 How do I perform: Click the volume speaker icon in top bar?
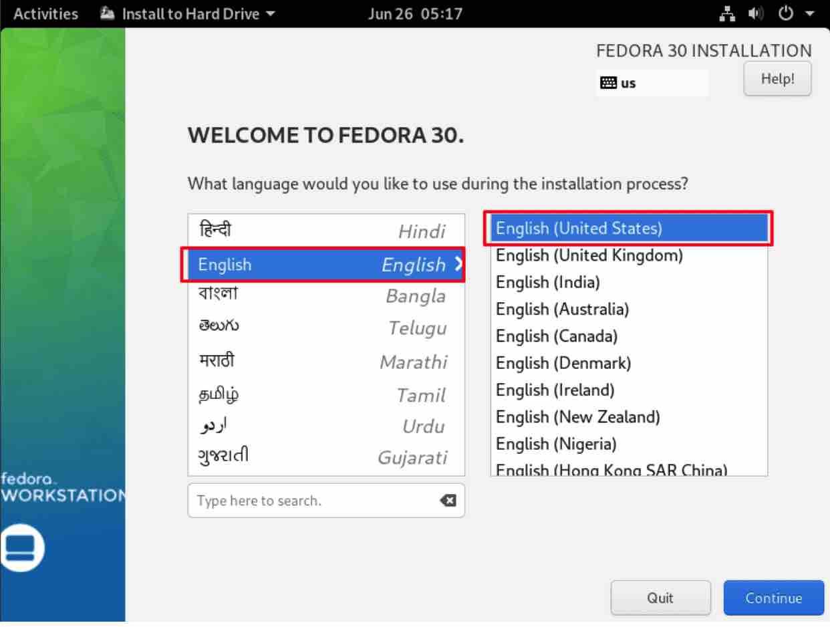click(756, 14)
